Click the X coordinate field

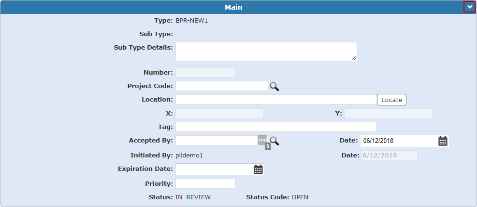tap(219, 114)
